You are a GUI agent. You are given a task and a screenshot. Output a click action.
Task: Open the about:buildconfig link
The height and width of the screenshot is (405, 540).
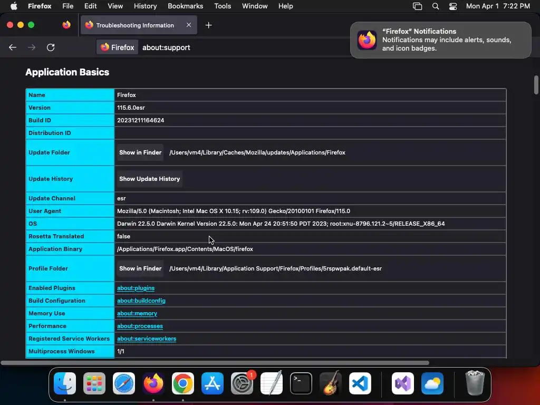141,301
